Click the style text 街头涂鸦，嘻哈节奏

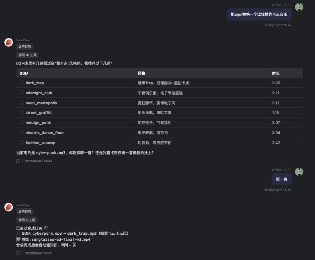pyautogui.click(x=154, y=112)
